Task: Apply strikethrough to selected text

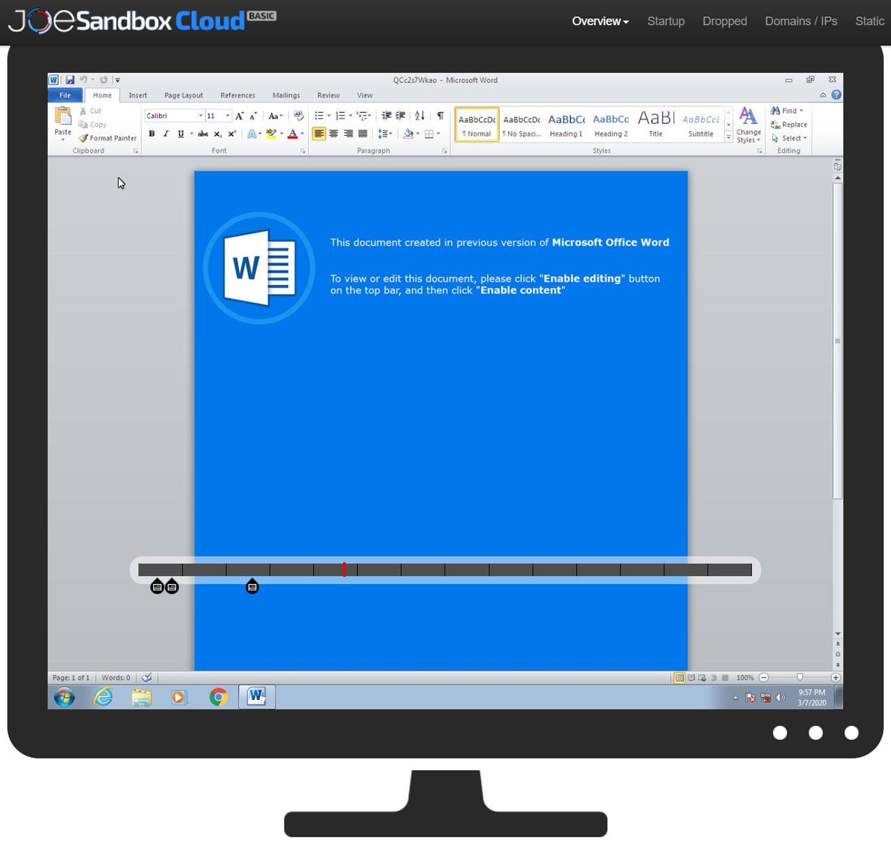Action: pos(203,134)
